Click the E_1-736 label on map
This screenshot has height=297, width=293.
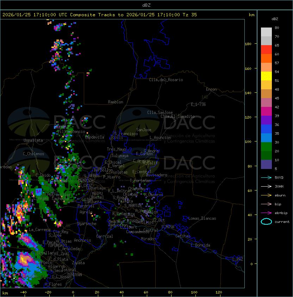pos(198,104)
